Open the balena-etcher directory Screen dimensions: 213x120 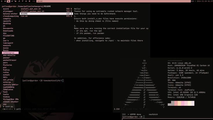click(x=10, y=14)
